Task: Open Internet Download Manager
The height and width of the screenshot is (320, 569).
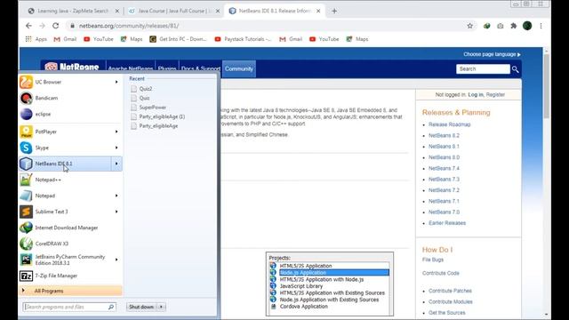Action: [71, 228]
